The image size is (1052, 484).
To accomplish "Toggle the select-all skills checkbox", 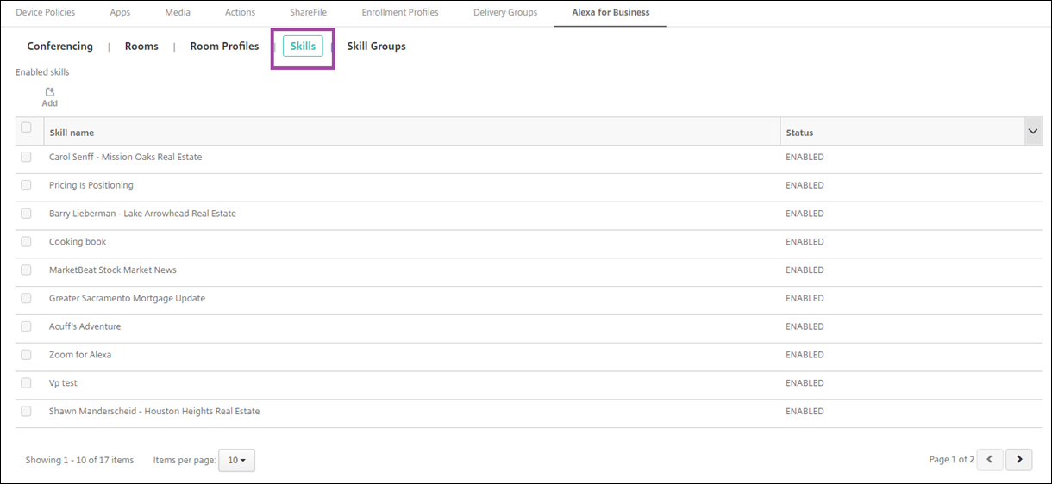I will 26,128.
